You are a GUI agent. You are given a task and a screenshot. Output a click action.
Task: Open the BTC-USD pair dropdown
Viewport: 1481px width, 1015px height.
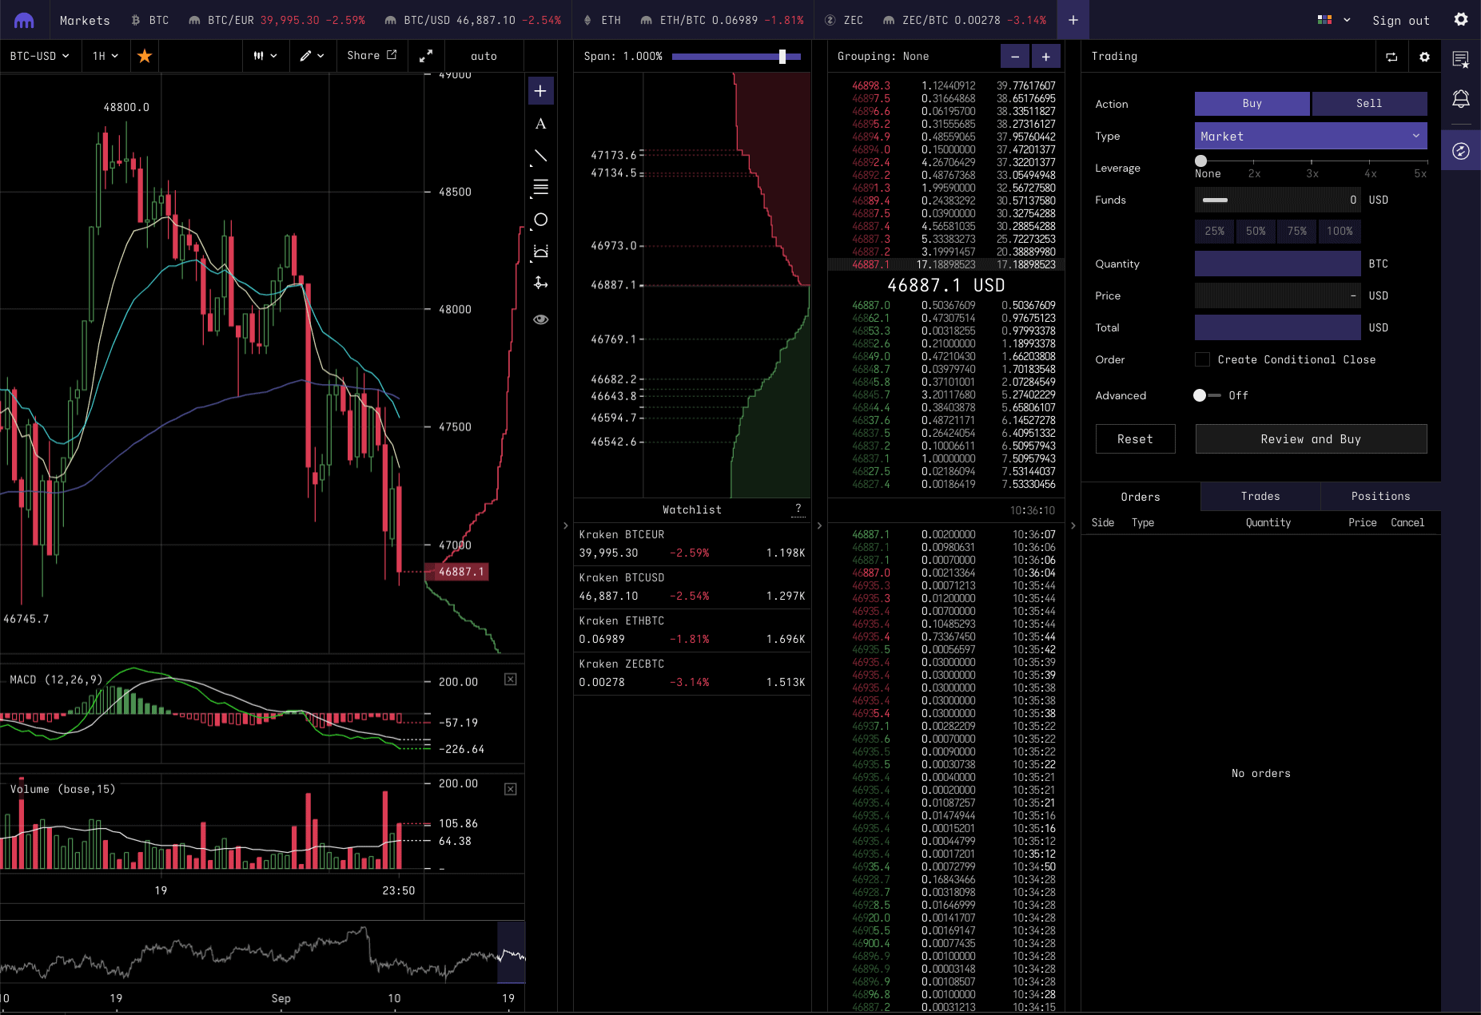(40, 56)
